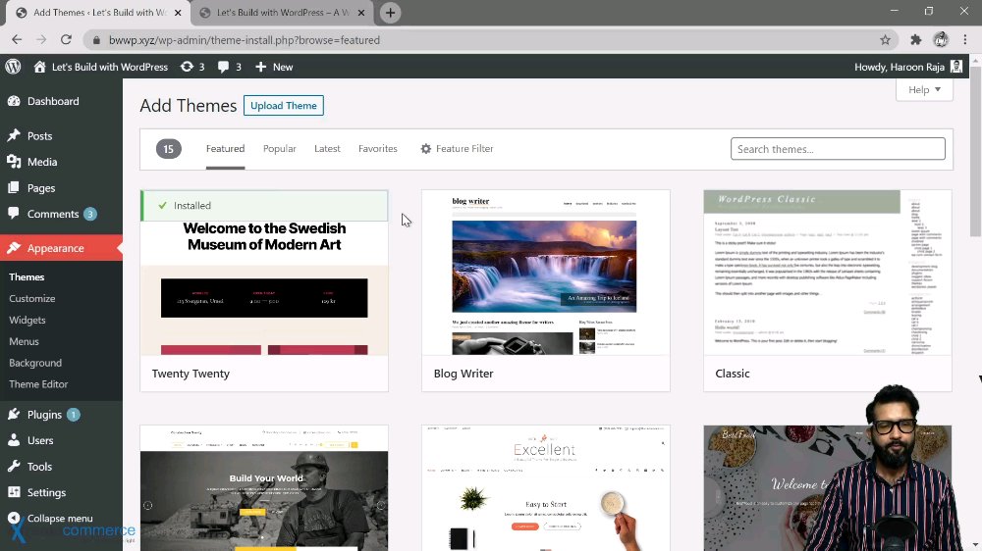Bookmark this page with the star

coord(885,40)
